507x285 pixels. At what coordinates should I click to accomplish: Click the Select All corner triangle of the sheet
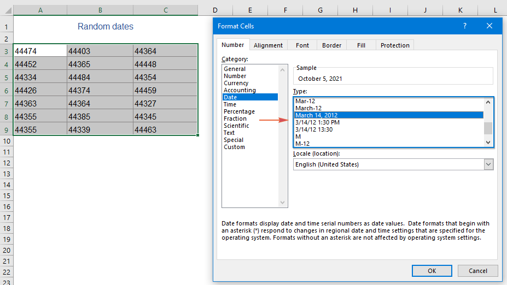point(8,10)
